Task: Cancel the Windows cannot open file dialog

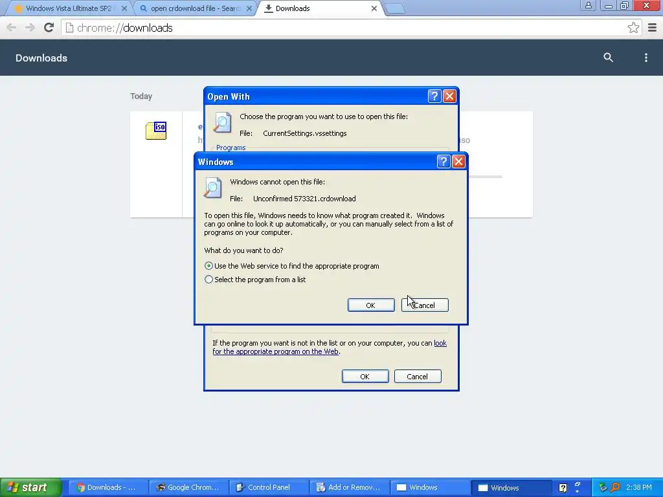Action: coord(425,305)
